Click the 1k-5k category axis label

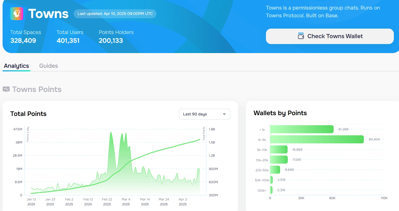point(262,140)
